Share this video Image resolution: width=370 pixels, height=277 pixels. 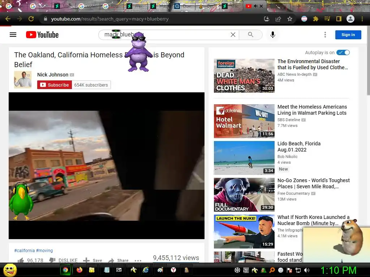pyautogui.click(x=118, y=260)
